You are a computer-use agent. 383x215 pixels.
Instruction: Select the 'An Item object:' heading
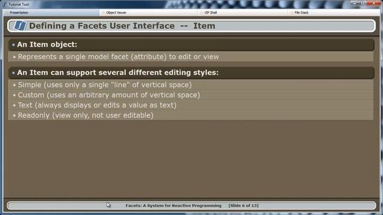click(x=191, y=45)
